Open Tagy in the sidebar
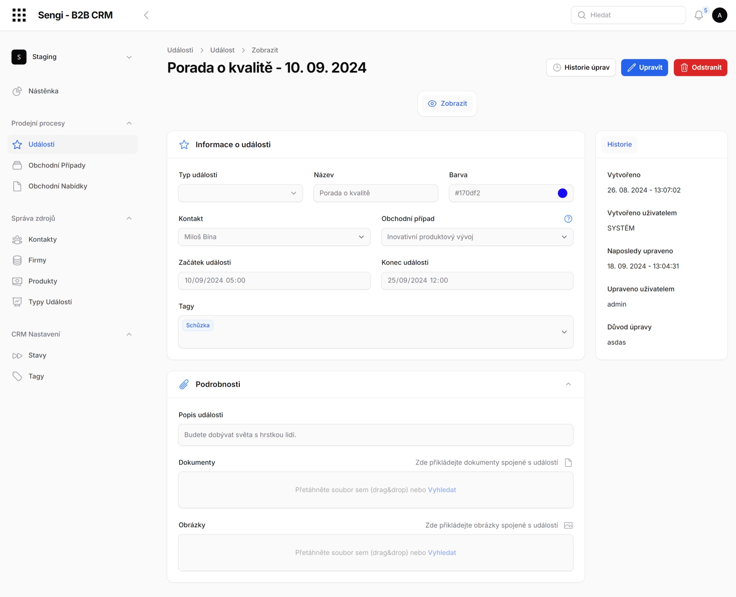 72,376
